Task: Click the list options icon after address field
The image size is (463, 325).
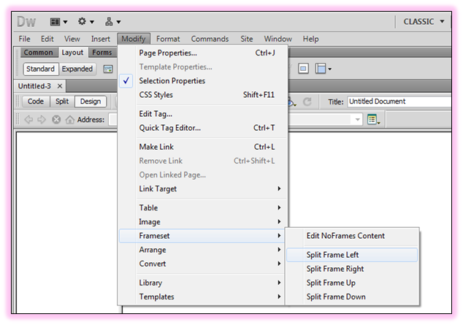Action: coord(373,120)
